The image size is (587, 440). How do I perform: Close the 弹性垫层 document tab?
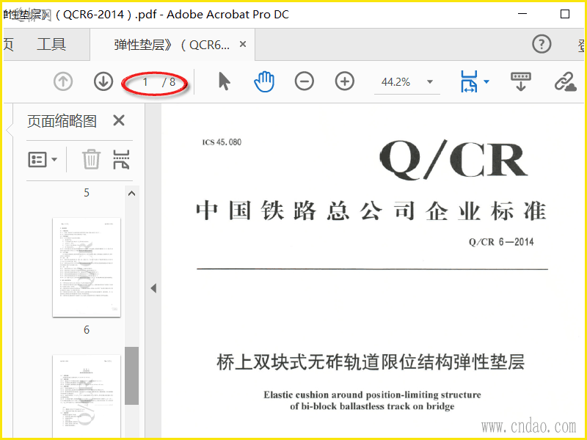tap(243, 45)
